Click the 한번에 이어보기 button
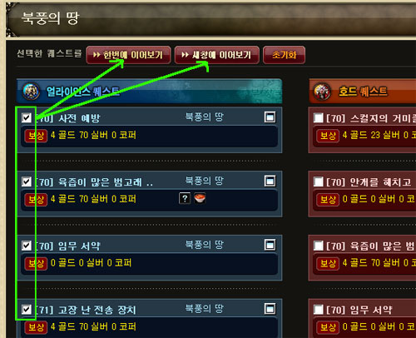This screenshot has height=338, width=416. [x=128, y=55]
